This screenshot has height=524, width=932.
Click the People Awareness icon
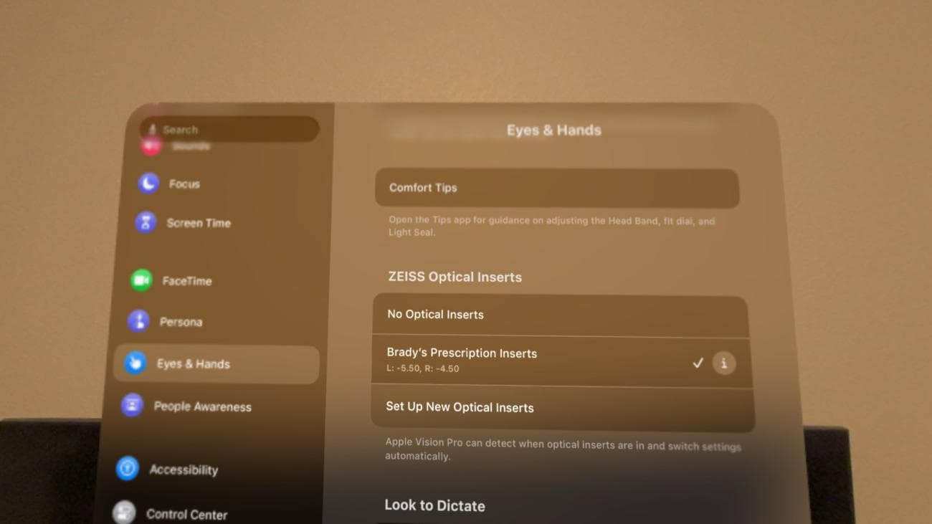131,406
